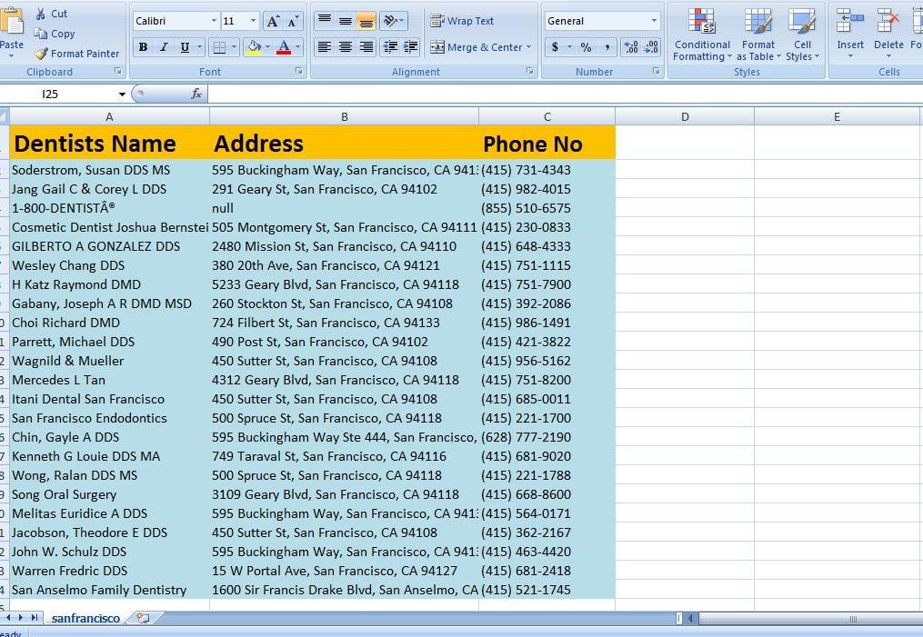923x637 pixels.
Task: Apply the Percent Style number format
Action: (x=587, y=46)
